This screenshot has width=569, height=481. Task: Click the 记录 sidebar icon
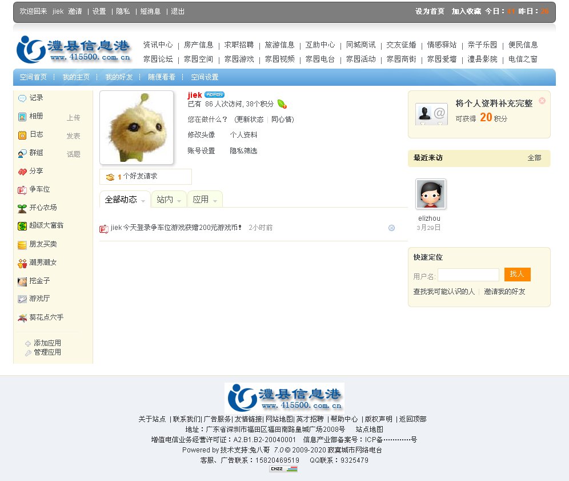point(22,98)
